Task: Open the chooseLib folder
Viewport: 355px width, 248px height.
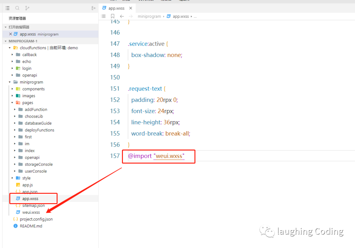Action: [34, 116]
